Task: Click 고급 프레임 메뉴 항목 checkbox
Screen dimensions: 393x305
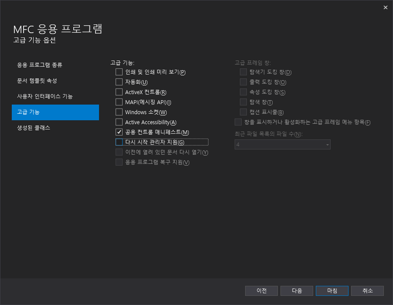Action: (238, 122)
